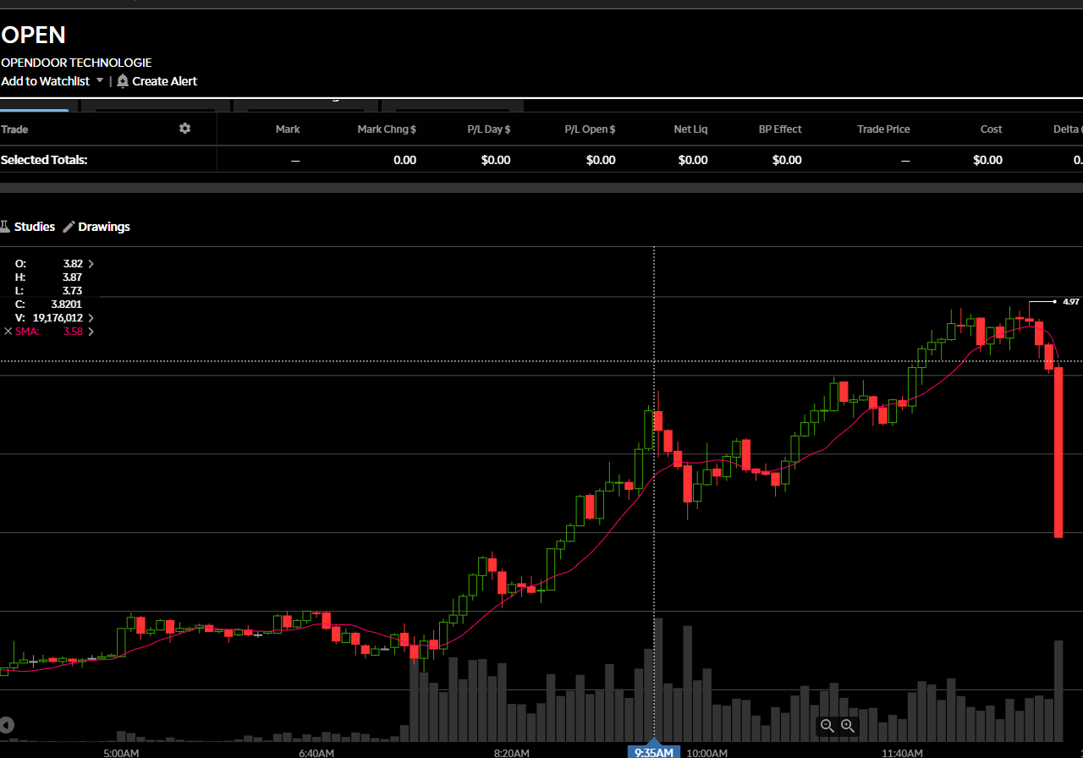Click the high value 3.87
Image resolution: width=1083 pixels, height=758 pixels.
point(73,277)
